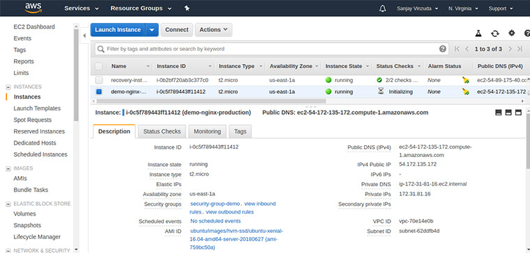This screenshot has width=530, height=253.
Task: Open the ubuntu-xenial AMI ID link
Action: tap(236, 239)
